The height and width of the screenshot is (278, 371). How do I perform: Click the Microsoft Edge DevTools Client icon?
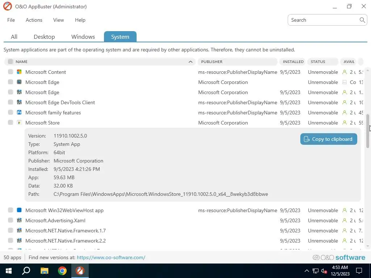(x=19, y=102)
